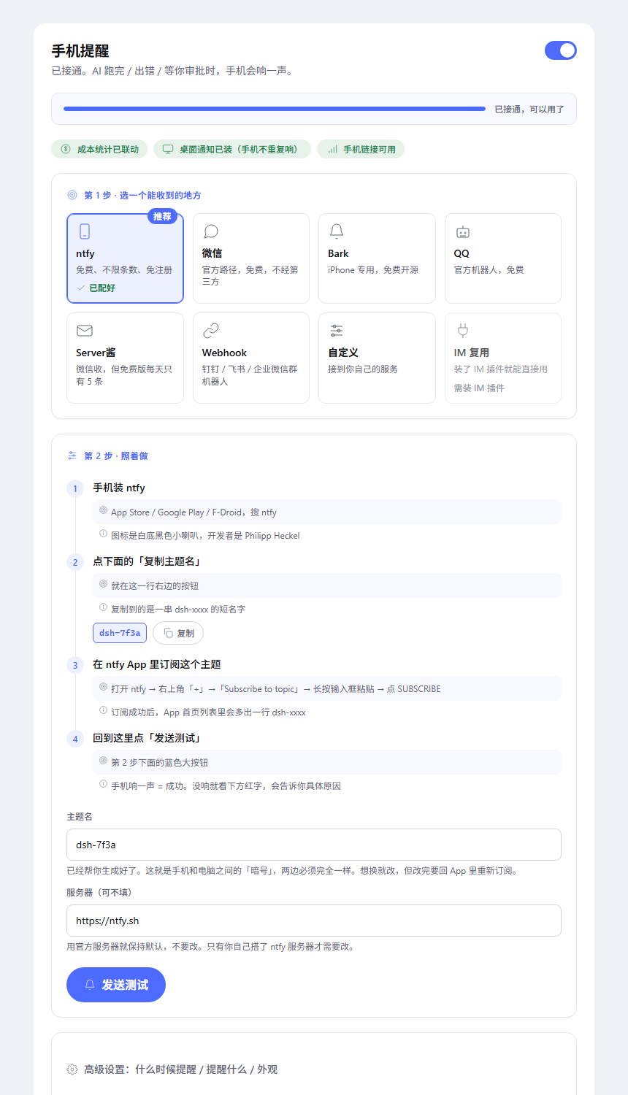This screenshot has height=1095, width=628.
Task: Click the 发送测试 button
Action: [x=116, y=985]
